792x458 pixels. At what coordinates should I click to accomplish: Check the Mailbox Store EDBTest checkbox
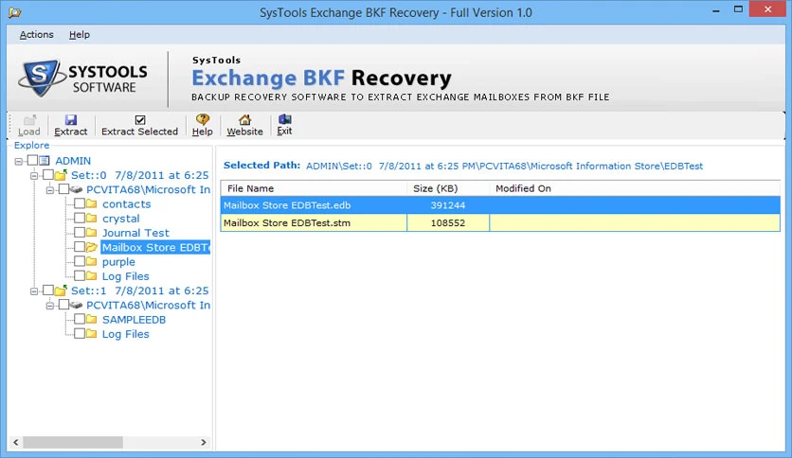pyautogui.click(x=80, y=247)
